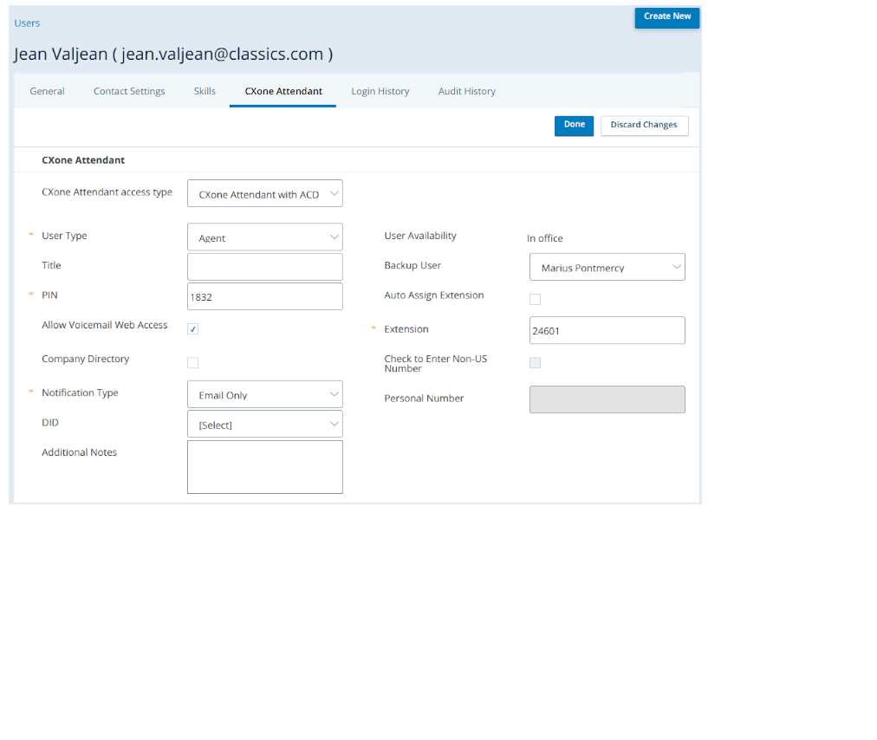Enable the Company Directory checkbox
The image size is (877, 740).
tap(193, 363)
